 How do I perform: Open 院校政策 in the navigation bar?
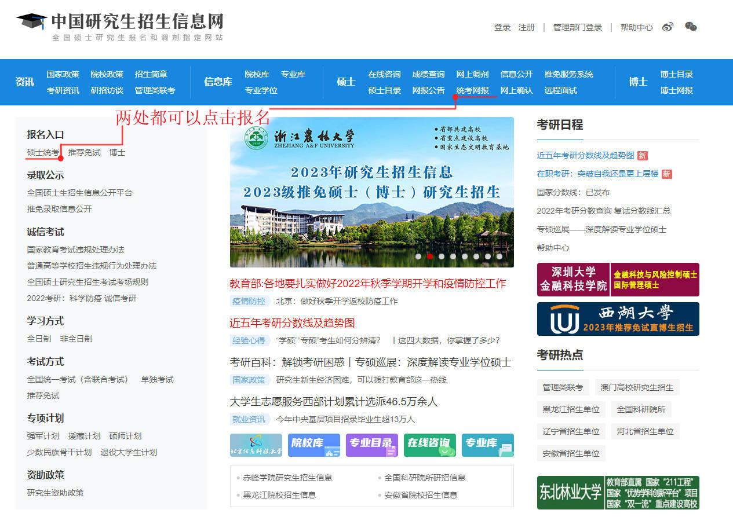click(x=107, y=74)
